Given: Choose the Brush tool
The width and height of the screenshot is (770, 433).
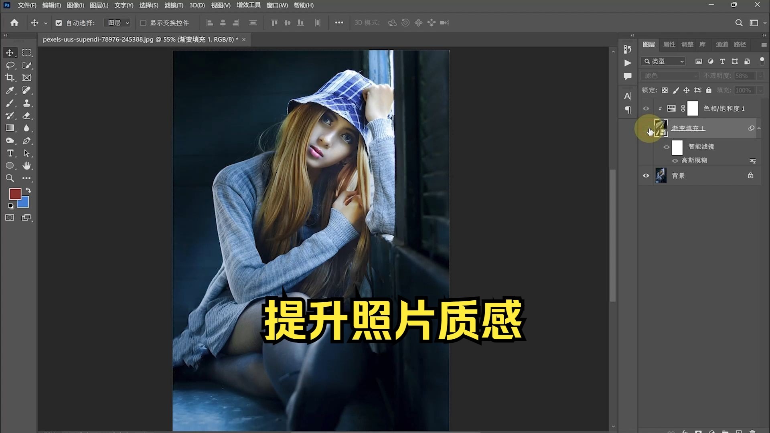Looking at the screenshot, I should [10, 103].
